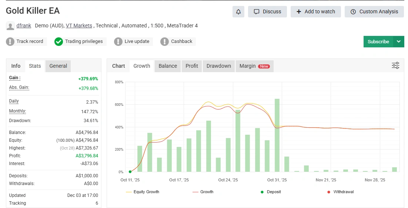Screen dimensions: 408x208
Task: Click the notification bell icon
Action: point(238,11)
